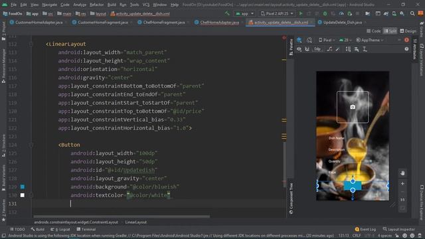Open the Refactor menu
Screen dimensions: 425x239
coord(96,5)
